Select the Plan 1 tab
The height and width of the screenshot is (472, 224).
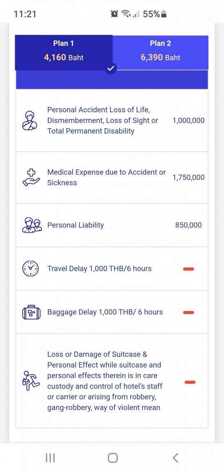64,52
